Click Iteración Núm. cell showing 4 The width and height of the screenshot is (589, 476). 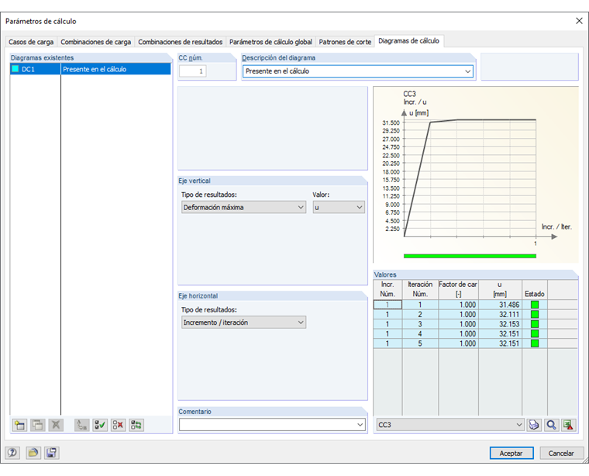point(420,333)
